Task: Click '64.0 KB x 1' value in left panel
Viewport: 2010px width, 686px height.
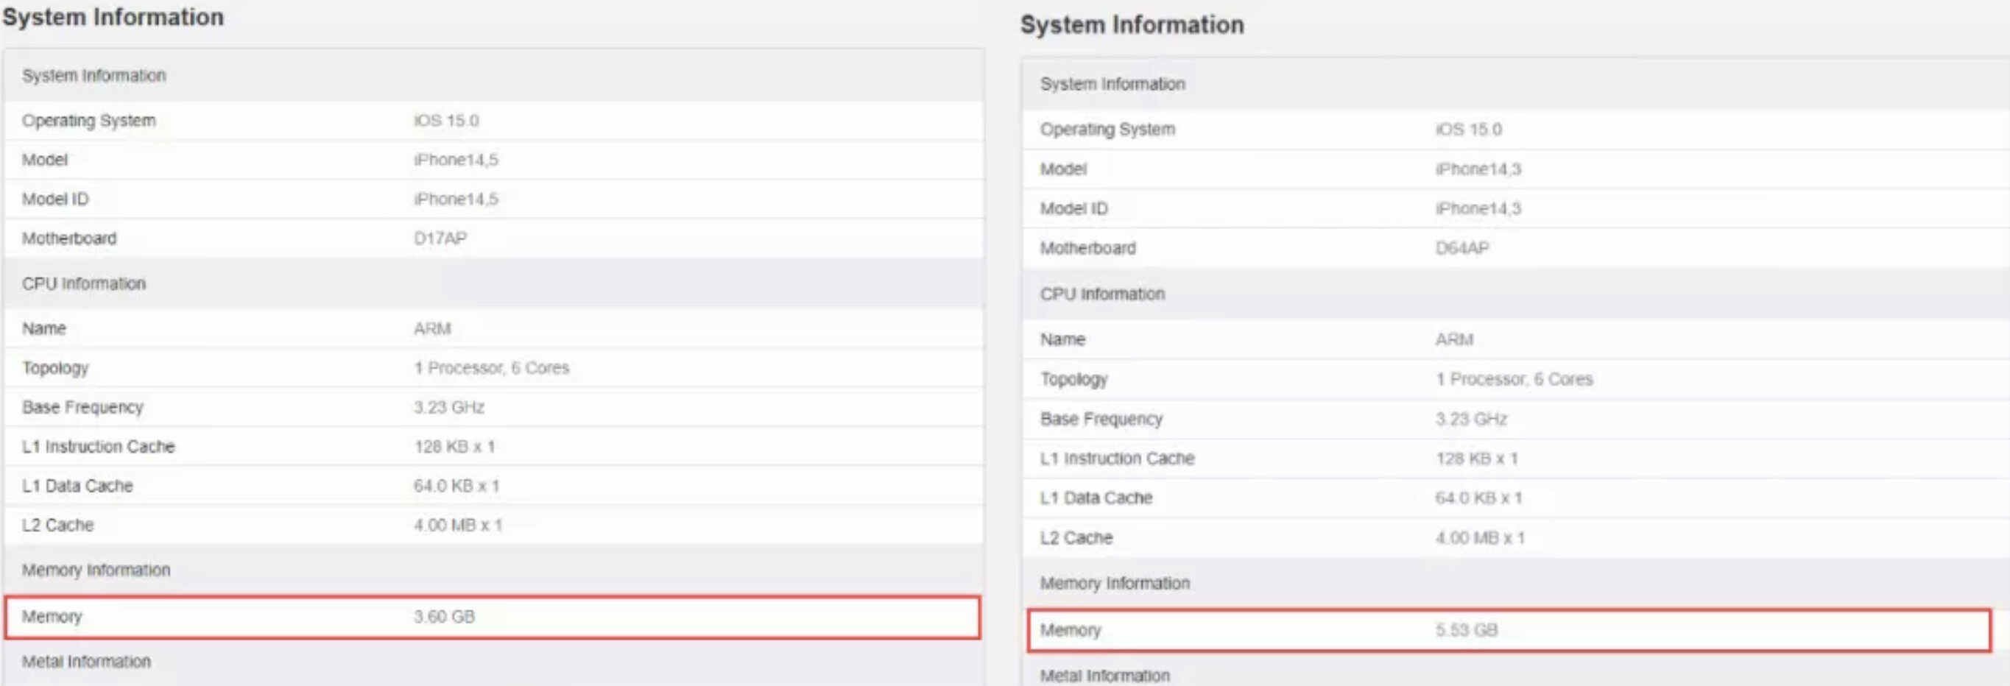Action: 456,486
